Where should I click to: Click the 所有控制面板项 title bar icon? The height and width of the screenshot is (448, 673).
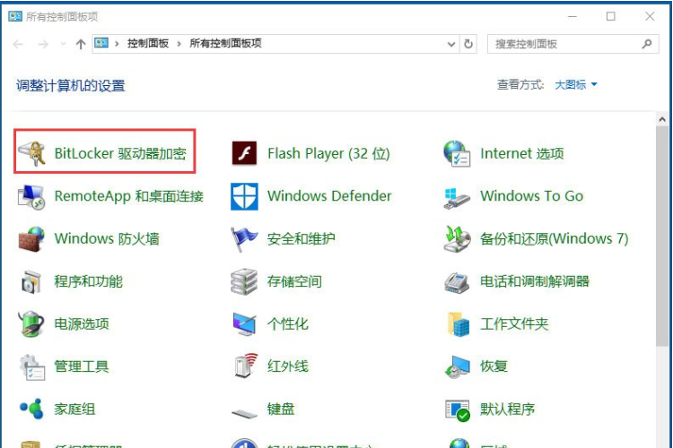[15, 16]
